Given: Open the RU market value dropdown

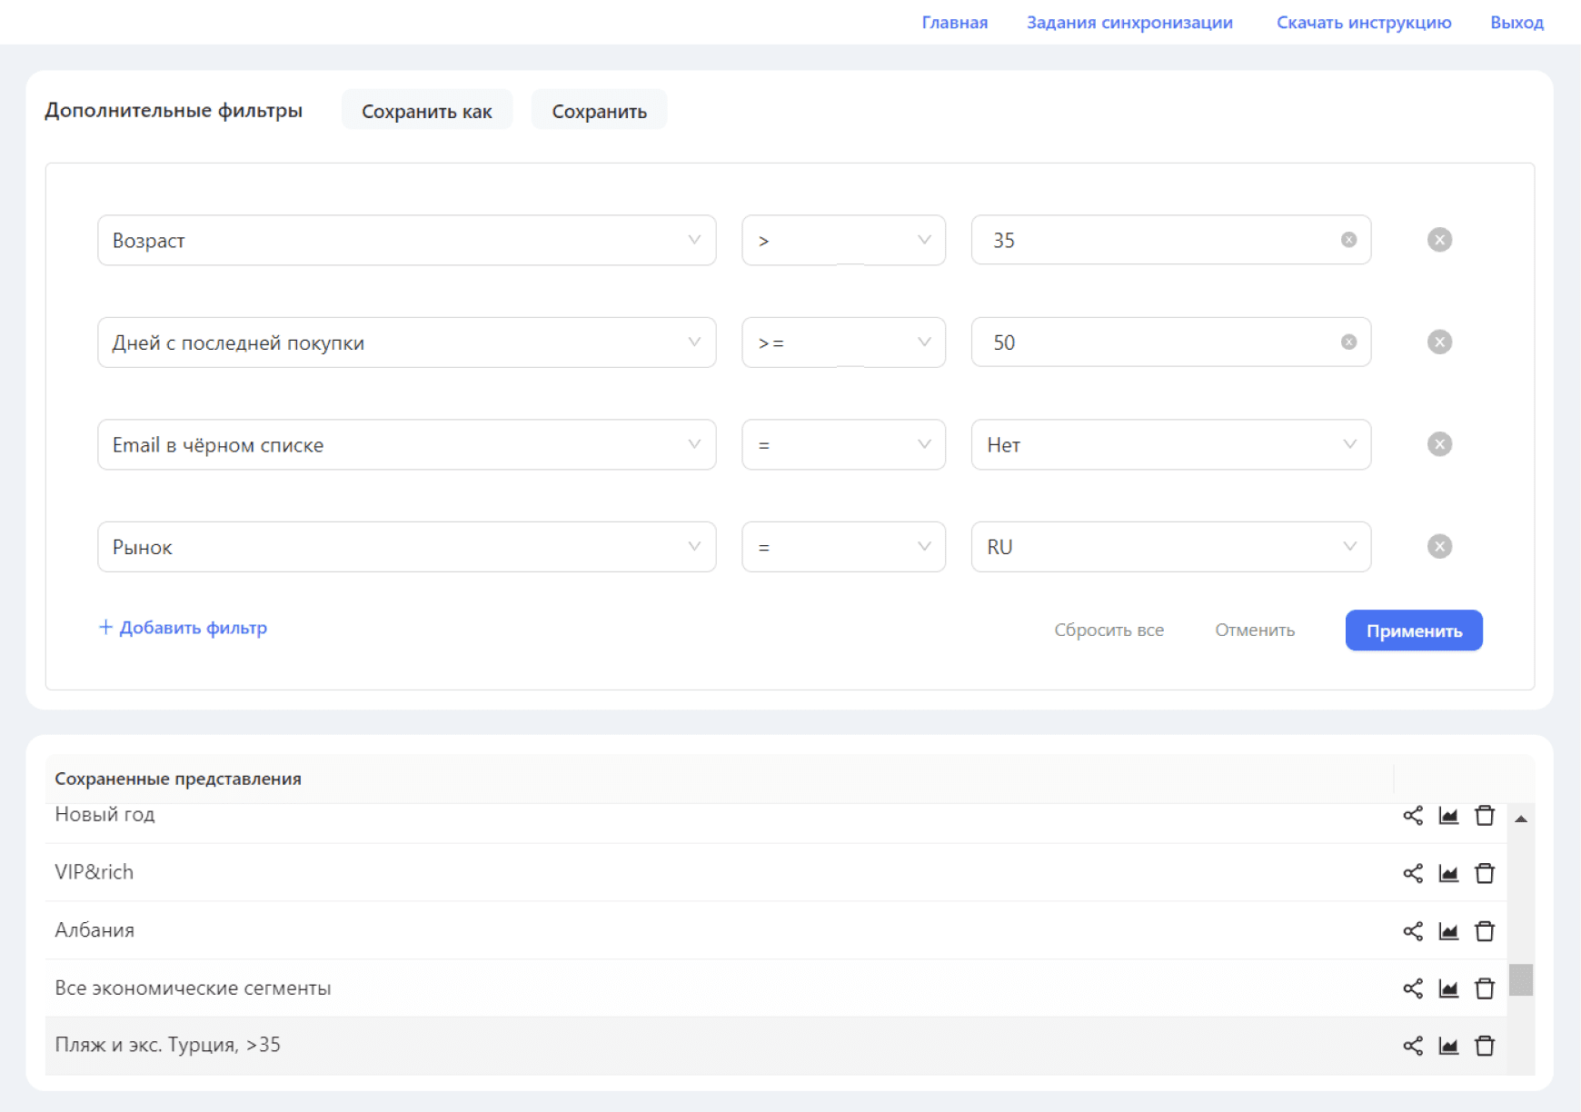Looking at the screenshot, I should click(x=1170, y=547).
